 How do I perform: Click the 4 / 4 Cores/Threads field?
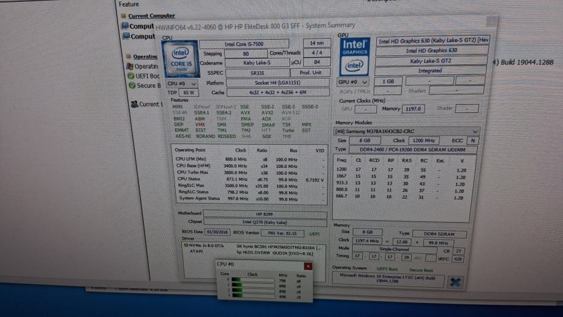pos(317,53)
